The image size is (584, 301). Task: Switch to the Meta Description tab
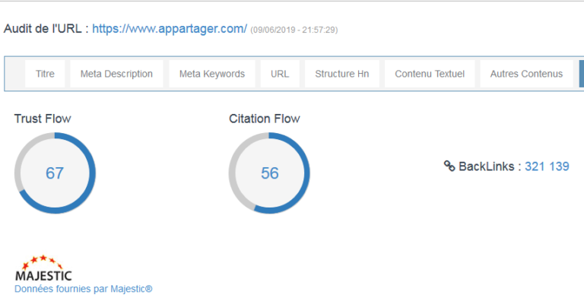tap(116, 74)
